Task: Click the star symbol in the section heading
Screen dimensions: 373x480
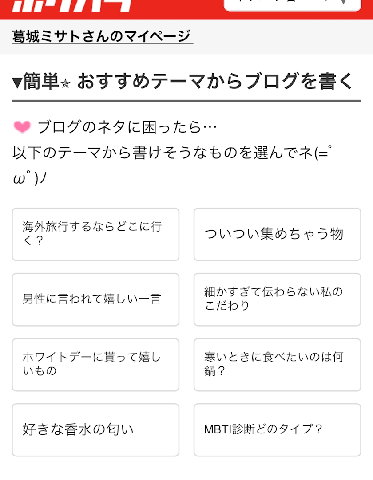Action: (65, 84)
